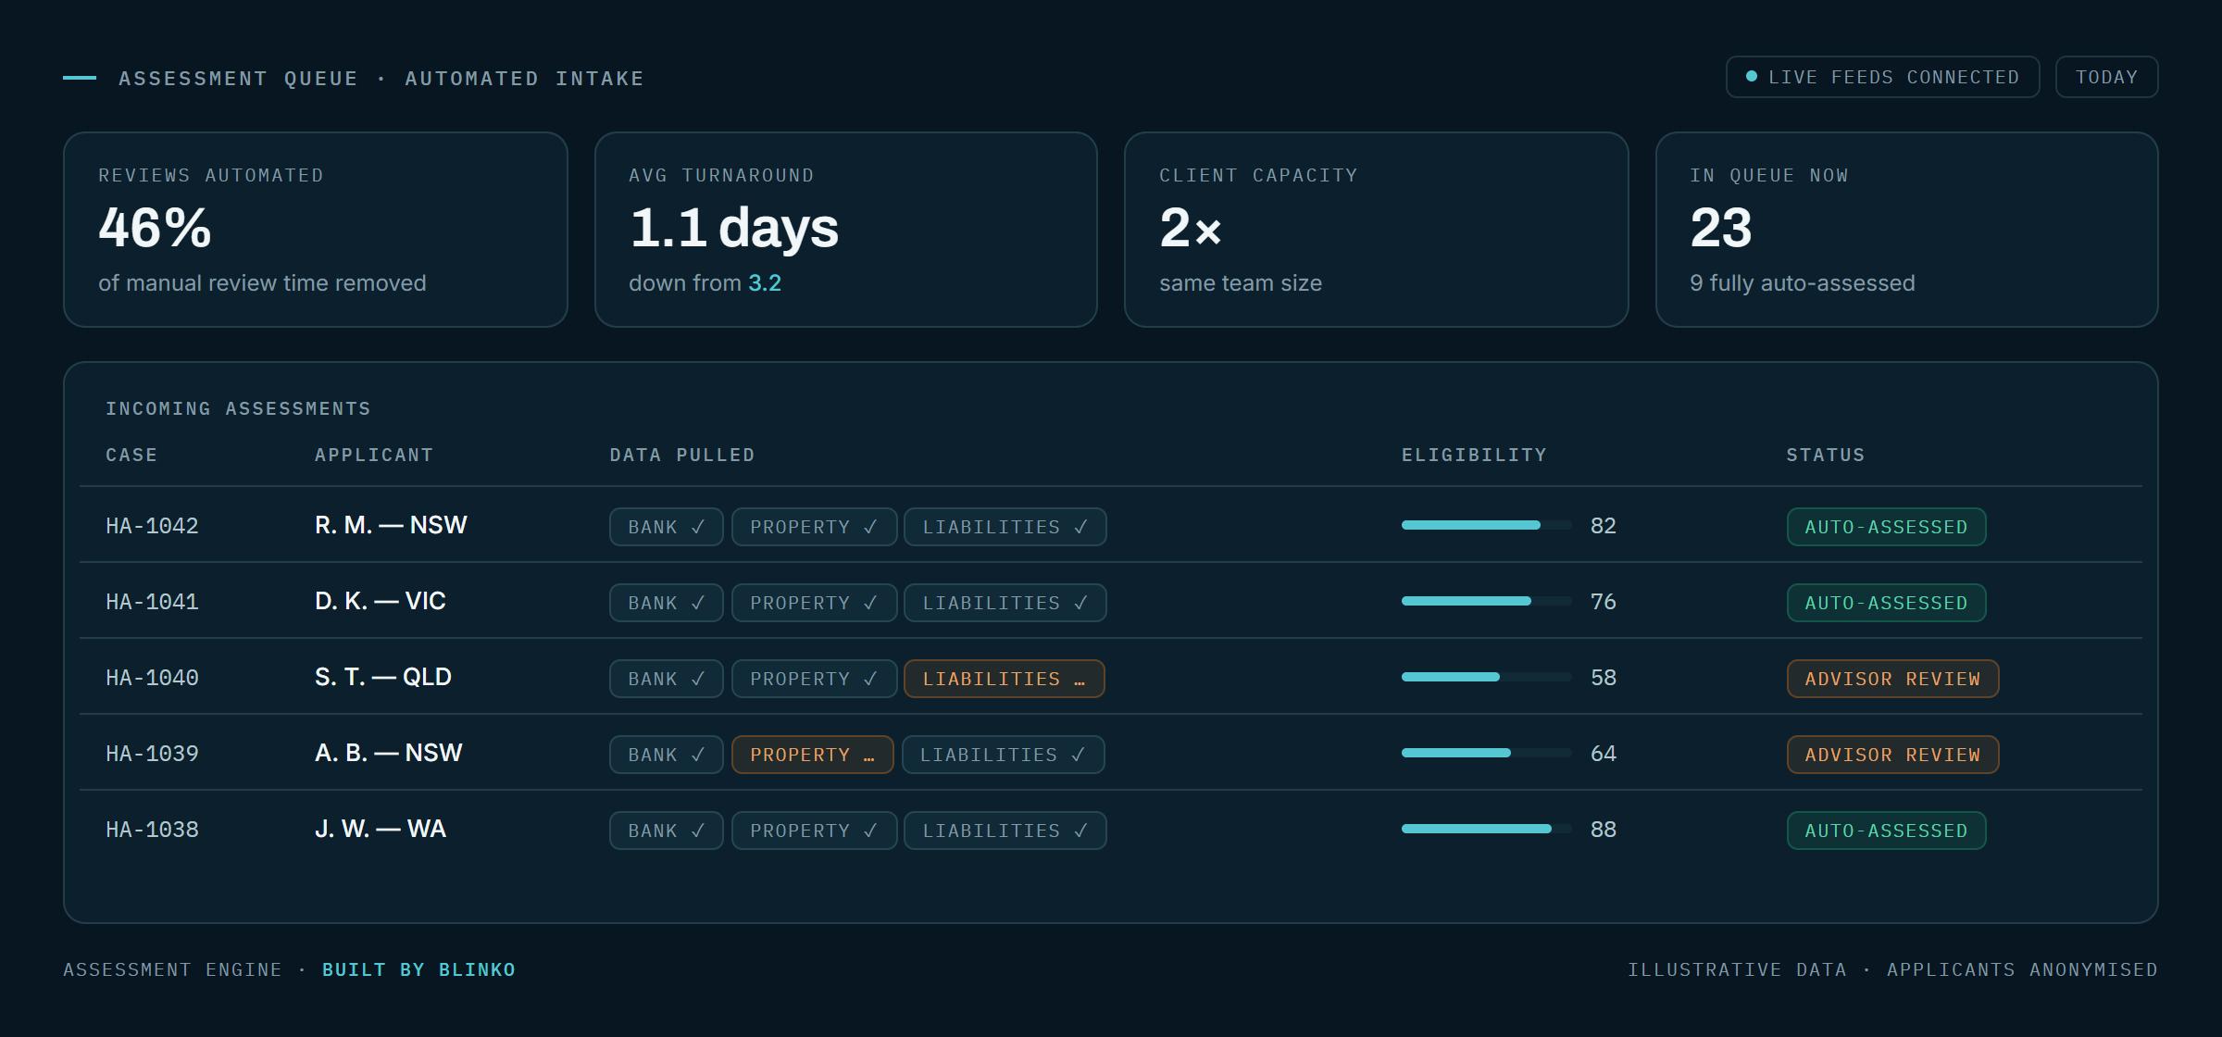This screenshot has height=1037, width=2222.
Task: Click the BANK chip for S. T. — QLD
Action: pyautogui.click(x=666, y=679)
